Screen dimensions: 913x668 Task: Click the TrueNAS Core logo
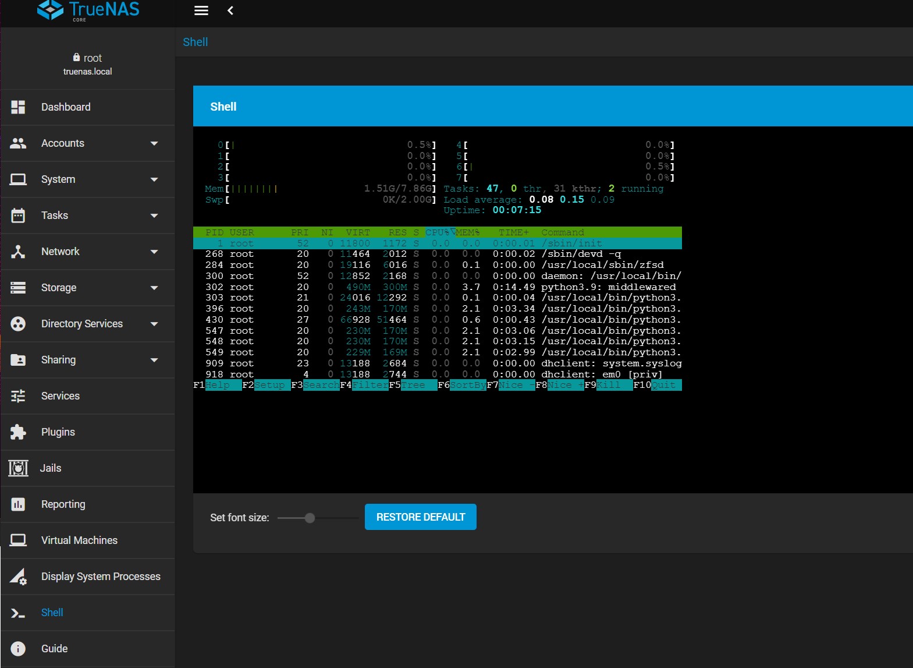[x=88, y=10]
